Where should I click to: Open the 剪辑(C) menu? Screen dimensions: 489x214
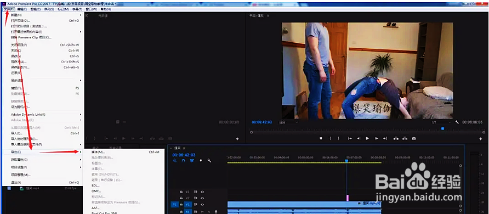(36, 9)
